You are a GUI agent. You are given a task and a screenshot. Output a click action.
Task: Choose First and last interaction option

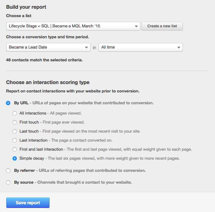point(15,149)
